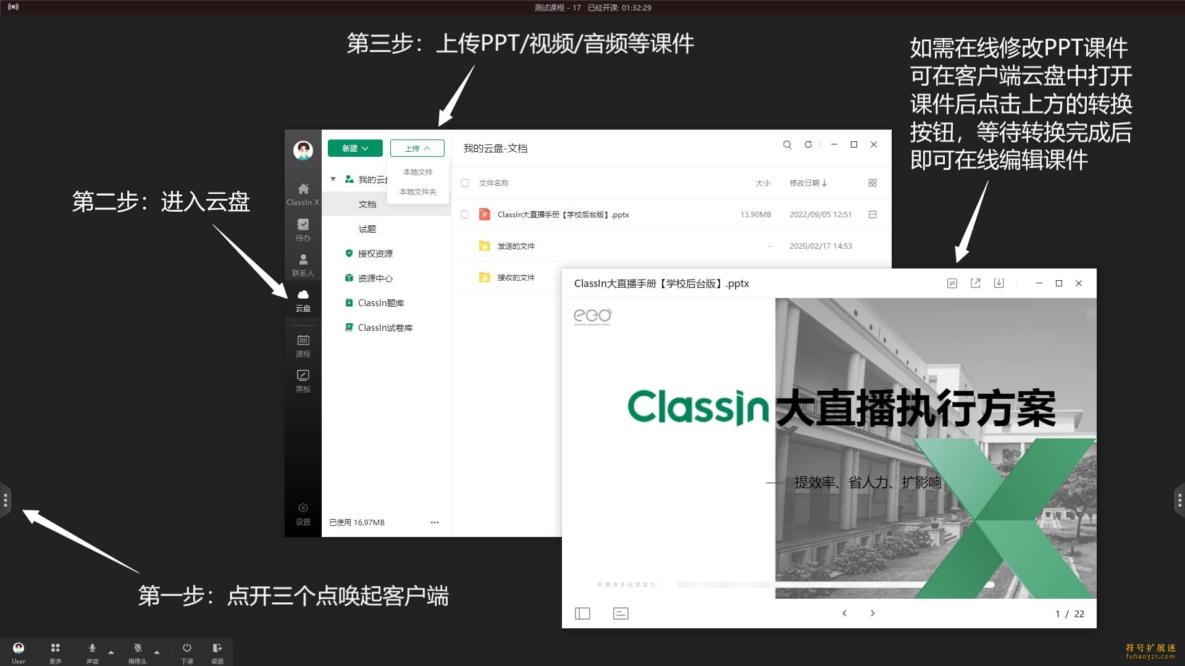
Task: Choose 本地文件 from upload menu
Action: pos(418,172)
